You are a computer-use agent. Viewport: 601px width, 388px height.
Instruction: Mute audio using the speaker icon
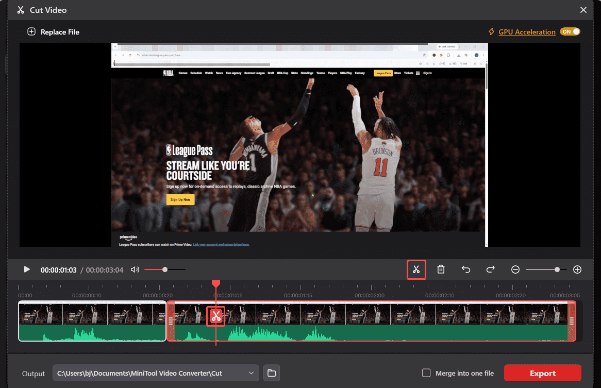(135, 269)
